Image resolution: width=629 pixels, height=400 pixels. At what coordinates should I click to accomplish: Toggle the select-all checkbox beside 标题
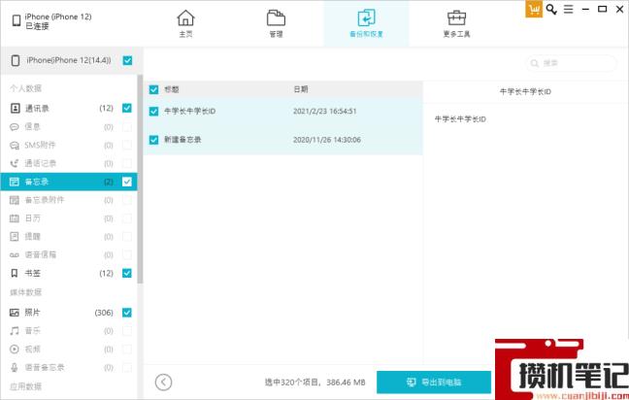coord(153,89)
